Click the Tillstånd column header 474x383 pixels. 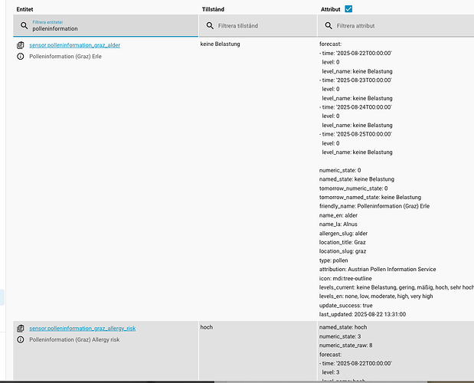pyautogui.click(x=212, y=8)
